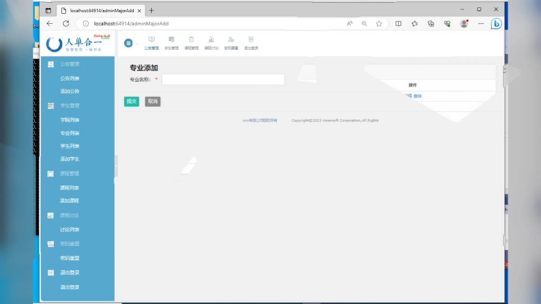
Task: Open 添加课程 in the sidebar
Action: (69, 201)
